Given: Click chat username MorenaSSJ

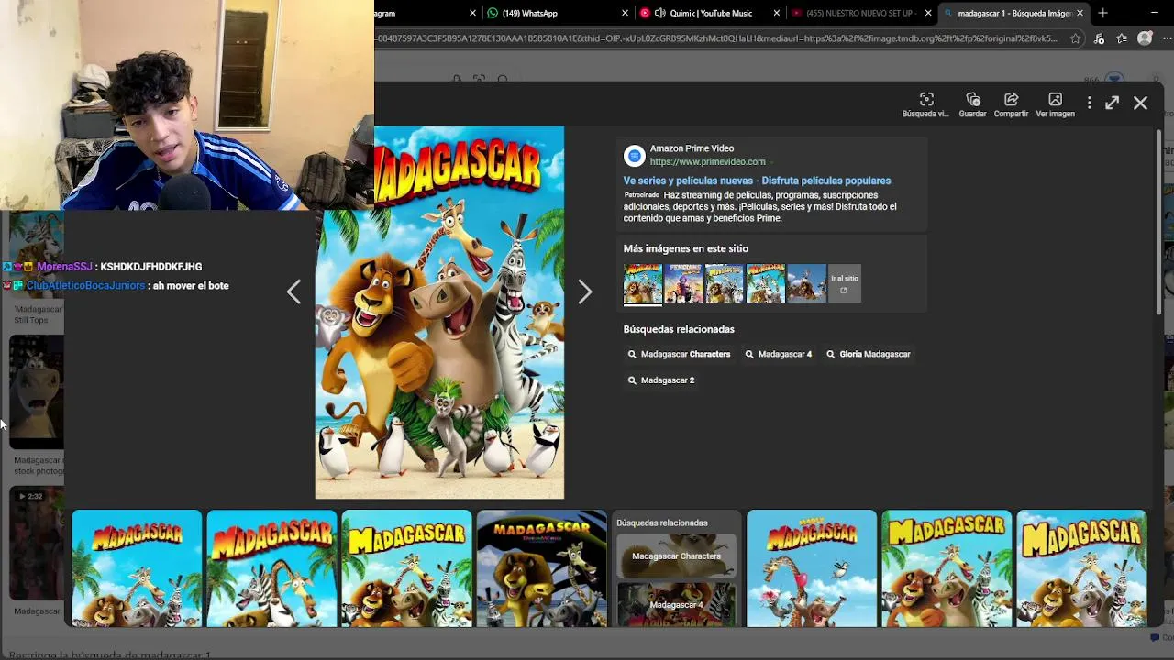Looking at the screenshot, I should click(64, 267).
